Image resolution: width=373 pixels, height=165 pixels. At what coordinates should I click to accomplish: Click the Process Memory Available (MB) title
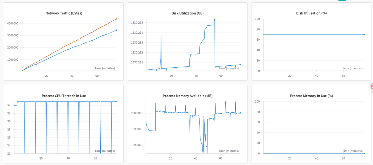click(x=187, y=96)
